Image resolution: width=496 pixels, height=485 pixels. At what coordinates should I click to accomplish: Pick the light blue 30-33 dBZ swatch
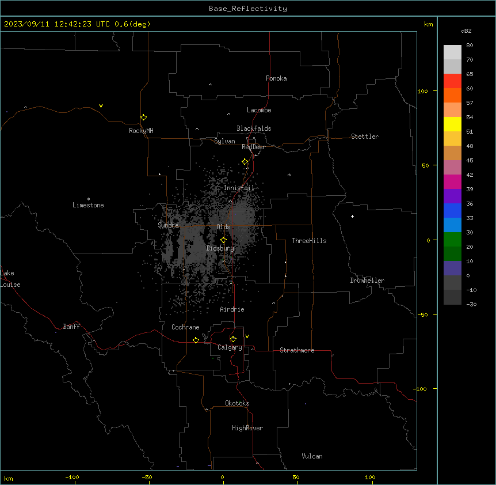(x=452, y=225)
